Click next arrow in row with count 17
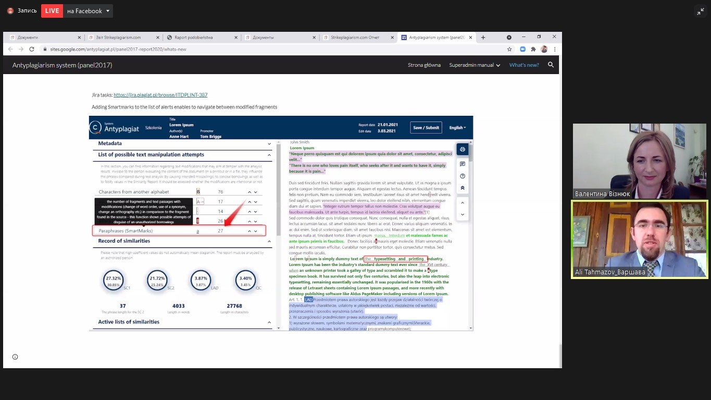The height and width of the screenshot is (400, 711). tap(256, 201)
